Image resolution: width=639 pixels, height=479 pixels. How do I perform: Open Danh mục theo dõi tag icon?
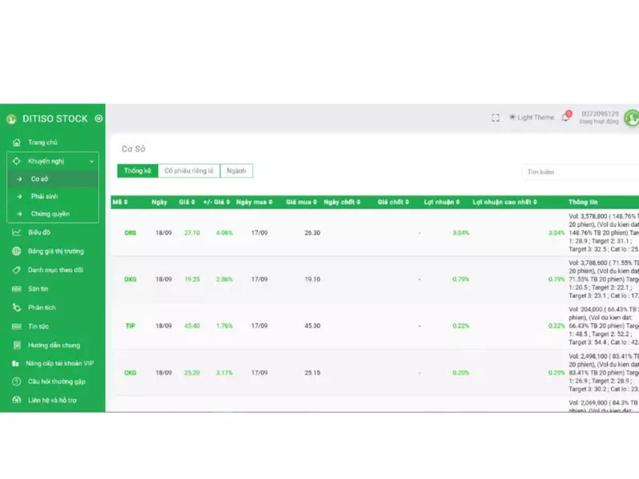click(17, 270)
